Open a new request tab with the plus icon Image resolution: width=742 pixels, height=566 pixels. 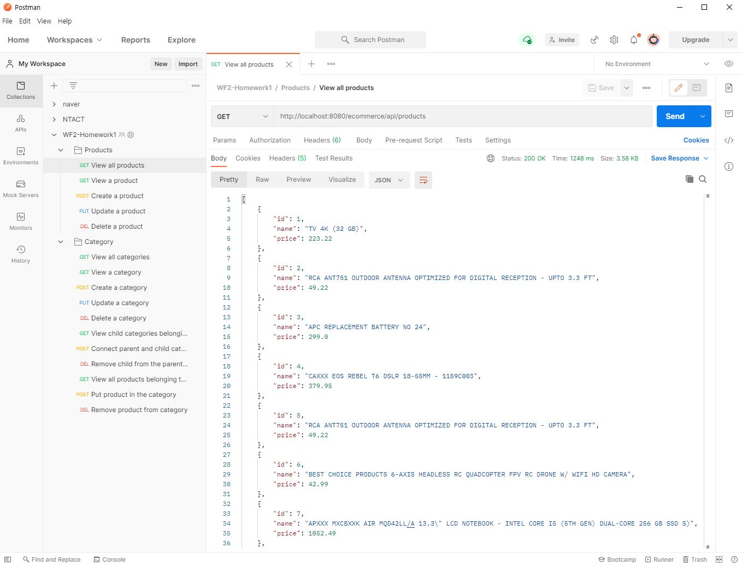(311, 64)
